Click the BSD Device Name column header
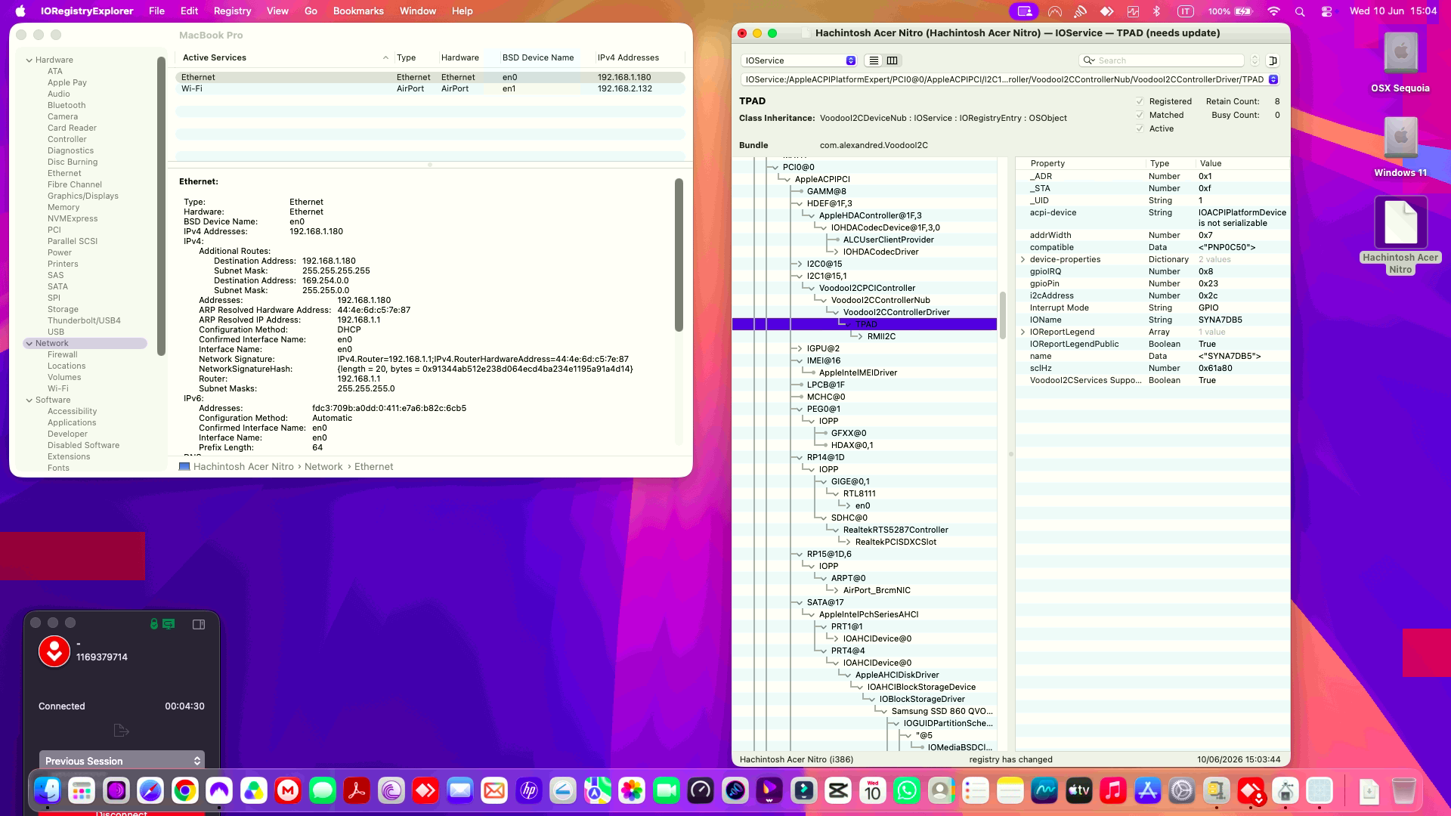This screenshot has width=1451, height=816. point(538,57)
